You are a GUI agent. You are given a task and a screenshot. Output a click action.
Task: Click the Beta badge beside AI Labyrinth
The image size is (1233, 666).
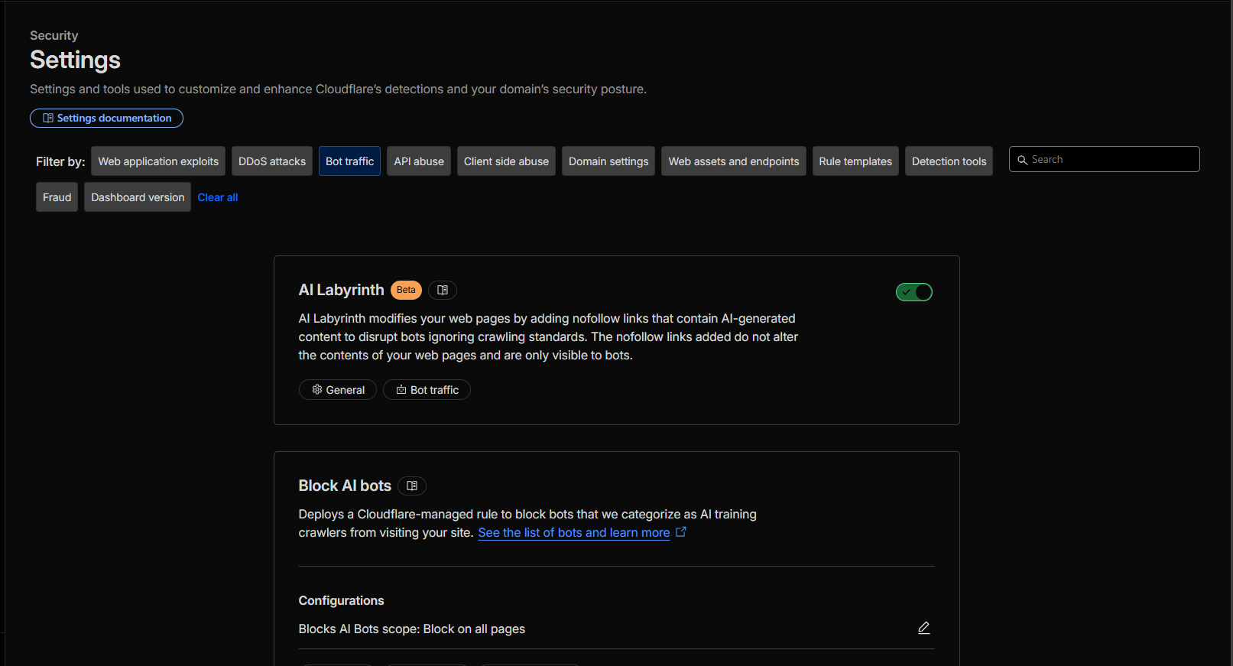tap(406, 290)
